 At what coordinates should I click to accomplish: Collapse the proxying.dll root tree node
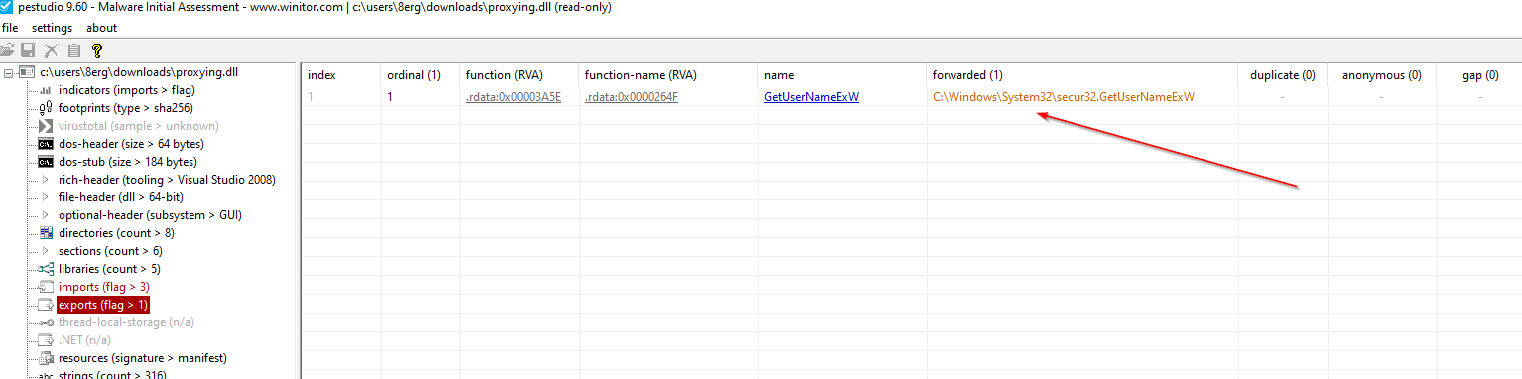click(9, 72)
